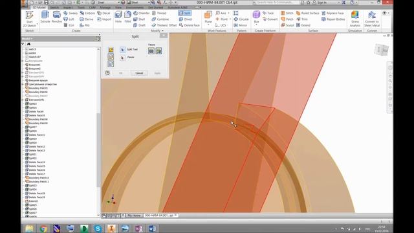
Task: Click the Start 2D Sketch tool
Action: [x=29, y=19]
